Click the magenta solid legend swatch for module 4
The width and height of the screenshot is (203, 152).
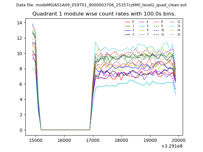[x=142, y=22]
